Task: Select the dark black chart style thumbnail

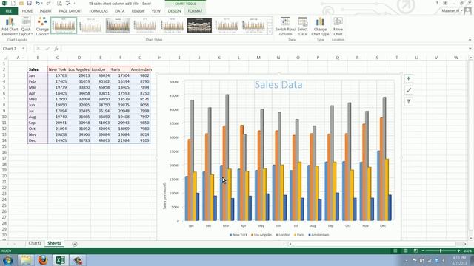Action: pyautogui.click(x=199, y=25)
